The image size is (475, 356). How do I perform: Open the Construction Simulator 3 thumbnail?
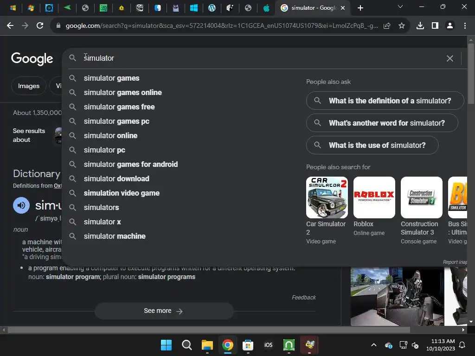(x=421, y=197)
